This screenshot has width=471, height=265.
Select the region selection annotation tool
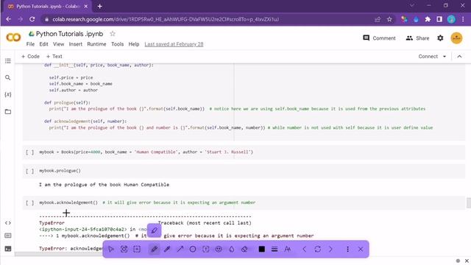(137, 249)
